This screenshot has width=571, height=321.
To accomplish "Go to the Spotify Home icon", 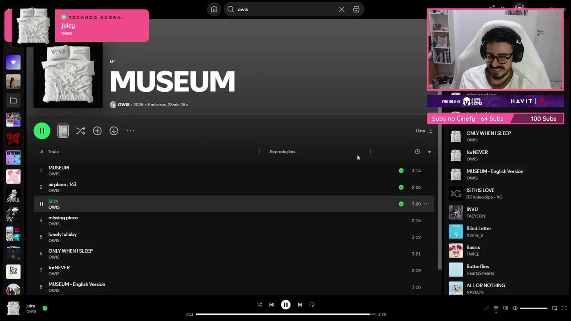I will pyautogui.click(x=214, y=9).
